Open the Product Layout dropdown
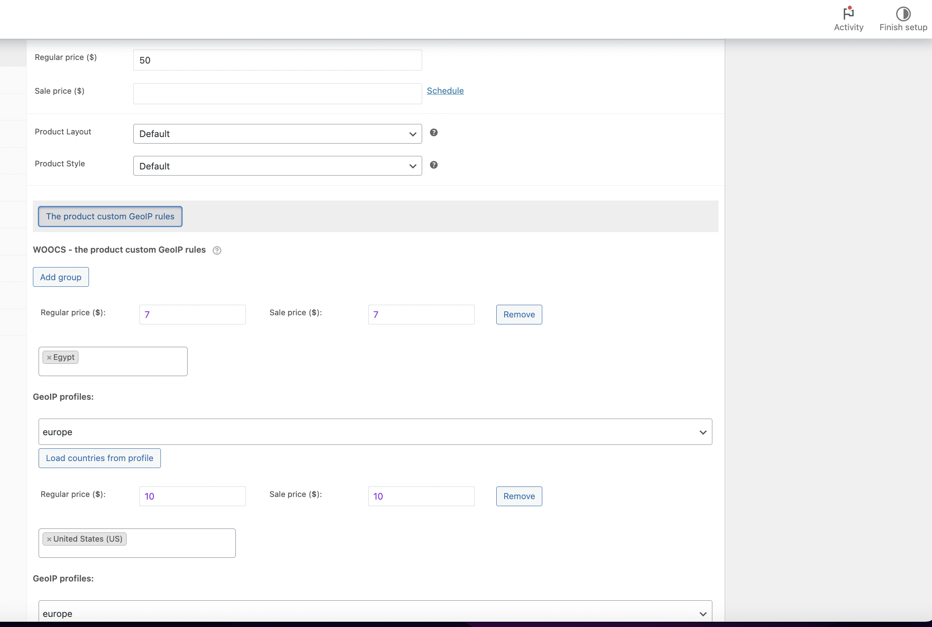Viewport: 932px width, 627px height. (277, 134)
